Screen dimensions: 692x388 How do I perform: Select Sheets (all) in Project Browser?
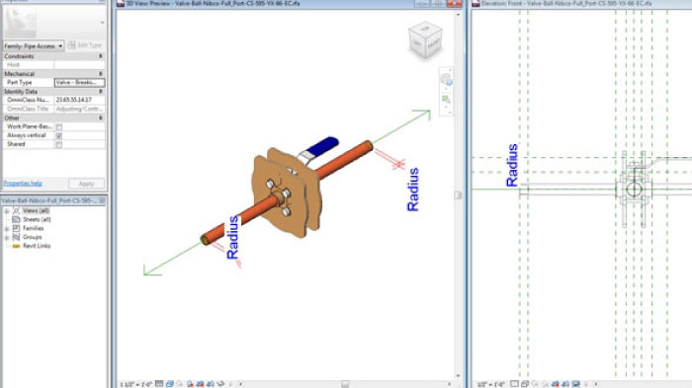click(37, 219)
